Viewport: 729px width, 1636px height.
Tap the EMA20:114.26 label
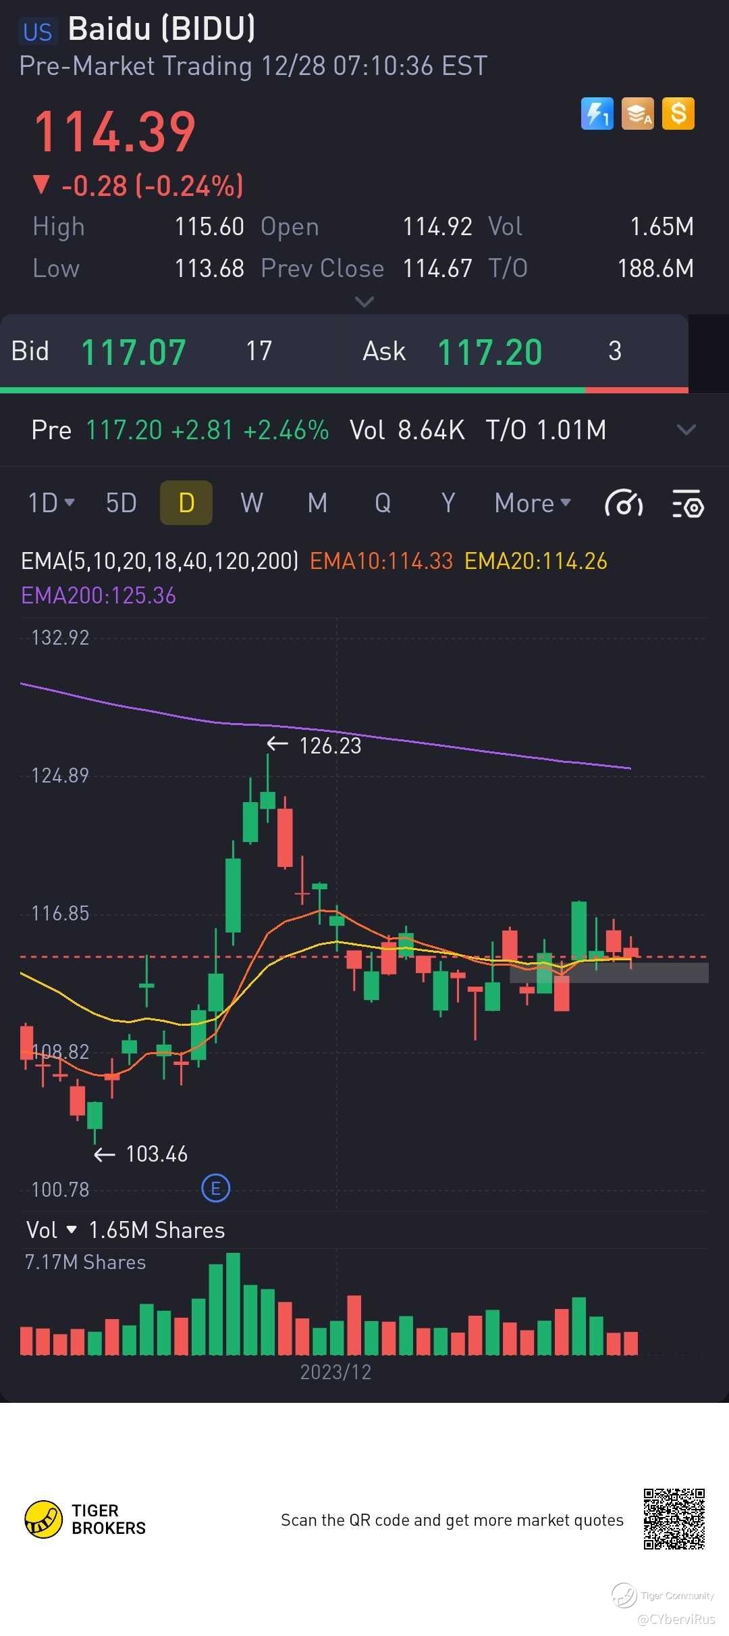536,561
